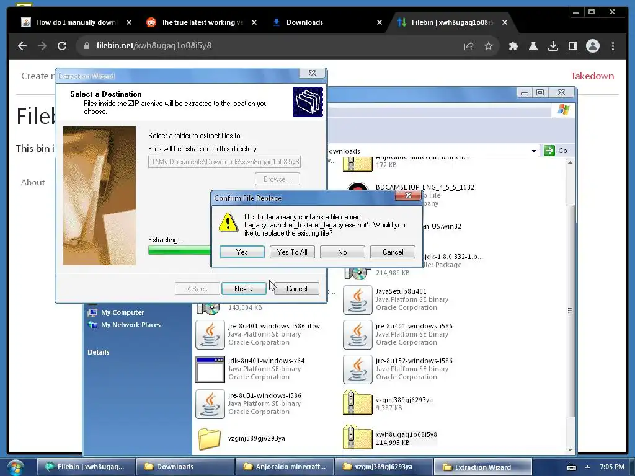This screenshot has width=635, height=476.
Task: Select xwh8ugaq1o08i5y8 zip archive icon
Action: 357,438
